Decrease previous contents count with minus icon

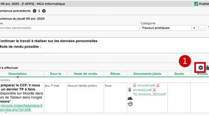pyautogui.click(x=35, y=11)
